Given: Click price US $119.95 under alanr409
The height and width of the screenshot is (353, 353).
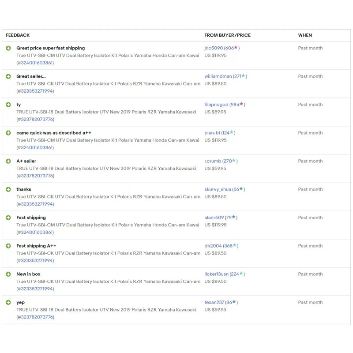Looking at the screenshot, I should 215,225.
